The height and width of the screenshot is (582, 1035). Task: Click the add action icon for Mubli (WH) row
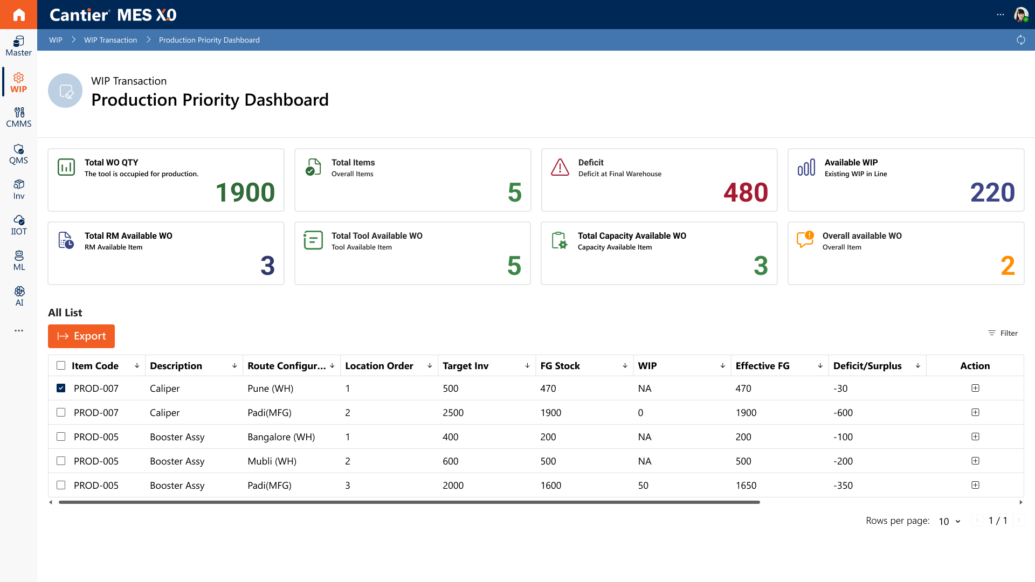[x=975, y=461]
